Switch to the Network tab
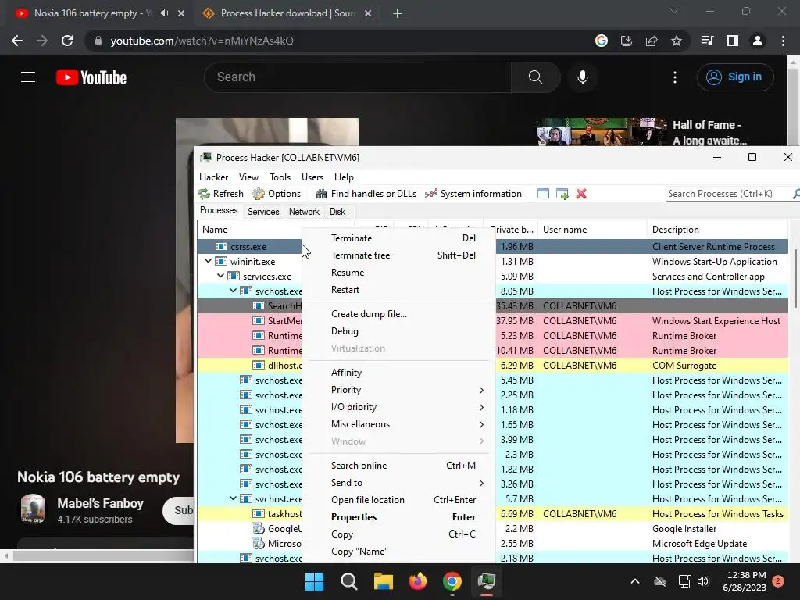 point(304,211)
